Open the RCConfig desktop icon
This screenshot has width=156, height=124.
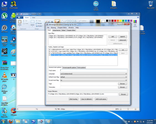[x=4, y=52]
